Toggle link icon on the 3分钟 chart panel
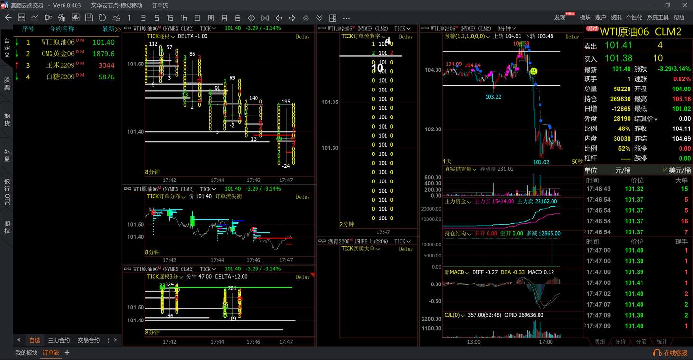The image size is (693, 360). pos(424,28)
